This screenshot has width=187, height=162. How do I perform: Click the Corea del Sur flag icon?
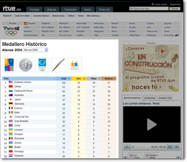tap(11, 117)
